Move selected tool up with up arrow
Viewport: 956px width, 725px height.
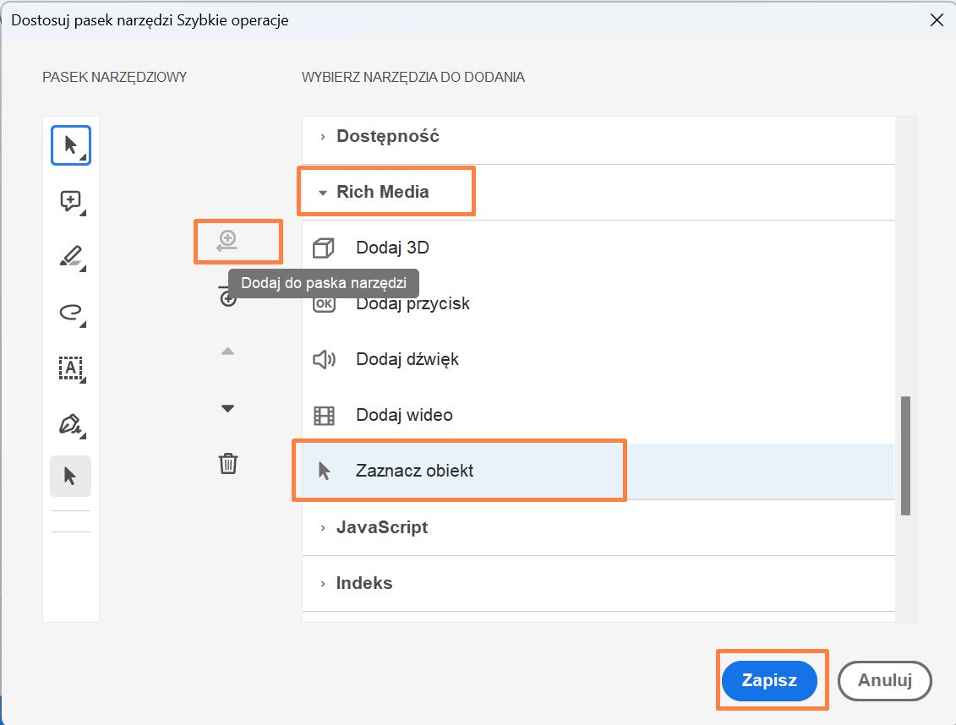point(227,352)
